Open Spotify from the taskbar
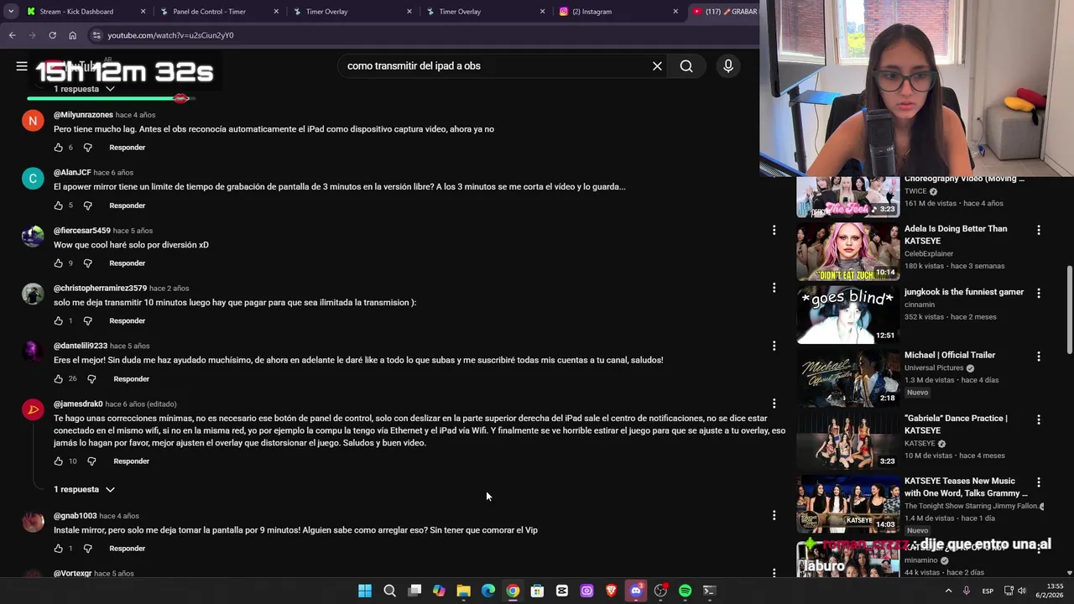 [685, 591]
